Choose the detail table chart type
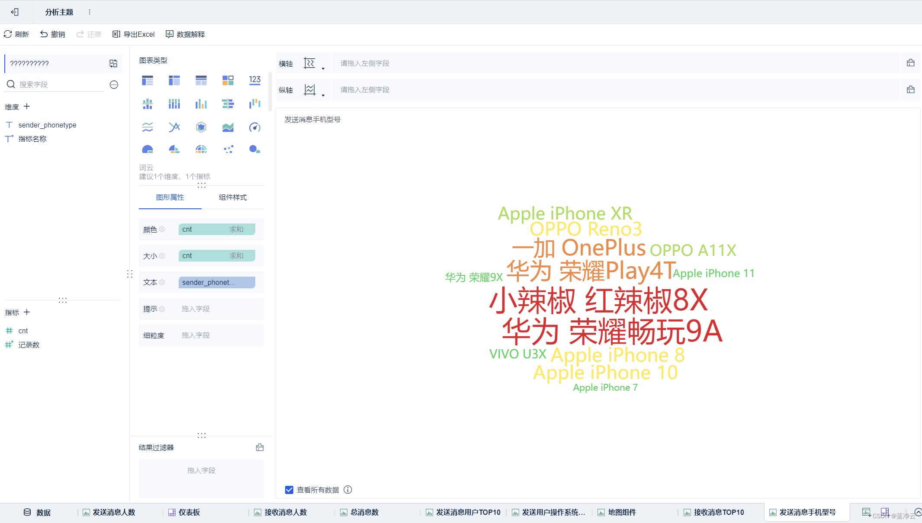 [201, 80]
